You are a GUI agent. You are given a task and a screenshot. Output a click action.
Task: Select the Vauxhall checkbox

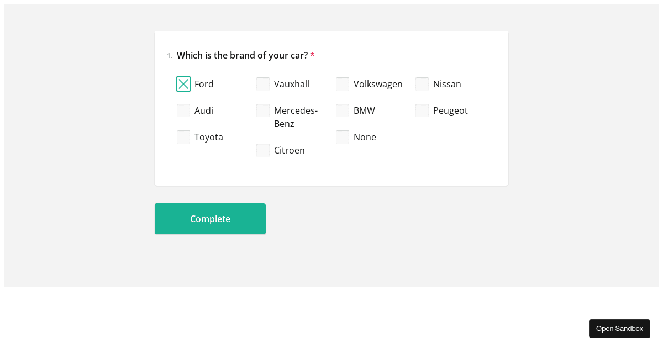(263, 84)
